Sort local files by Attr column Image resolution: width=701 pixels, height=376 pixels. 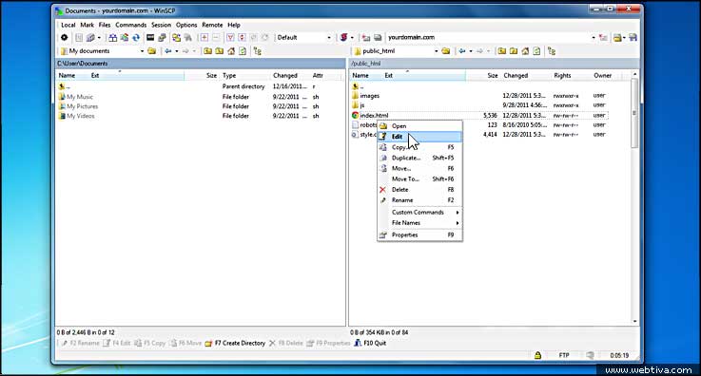pyautogui.click(x=318, y=75)
